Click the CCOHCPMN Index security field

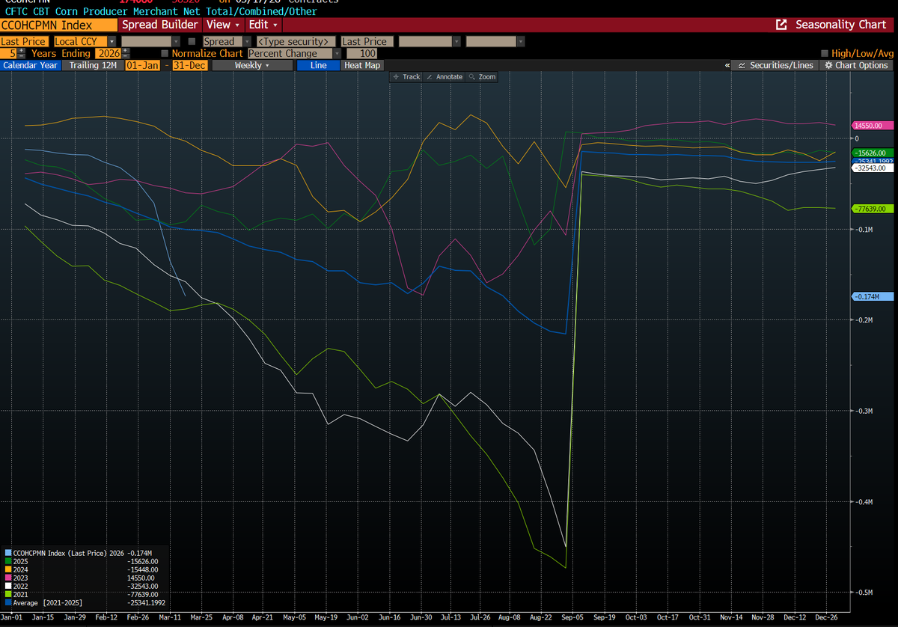point(58,25)
